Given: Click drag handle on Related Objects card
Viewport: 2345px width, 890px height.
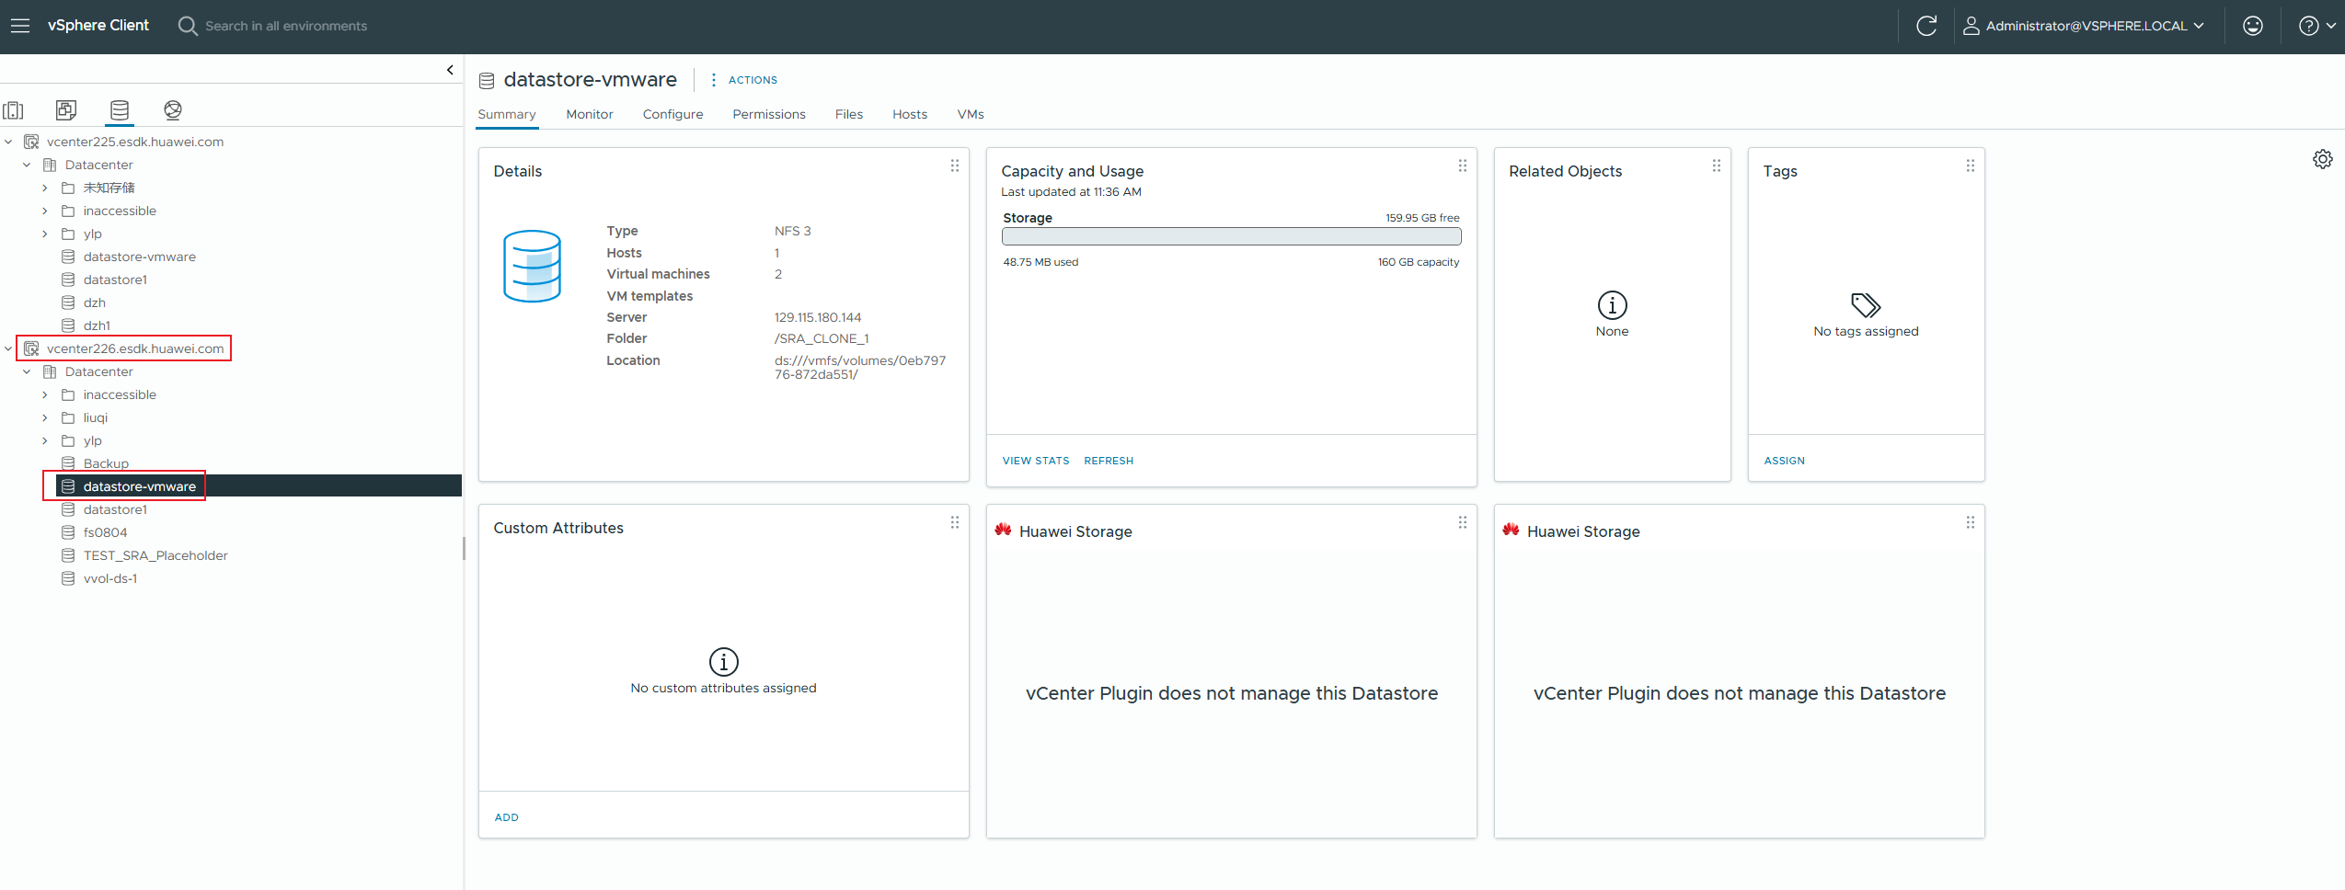Looking at the screenshot, I should pyautogui.click(x=1716, y=165).
